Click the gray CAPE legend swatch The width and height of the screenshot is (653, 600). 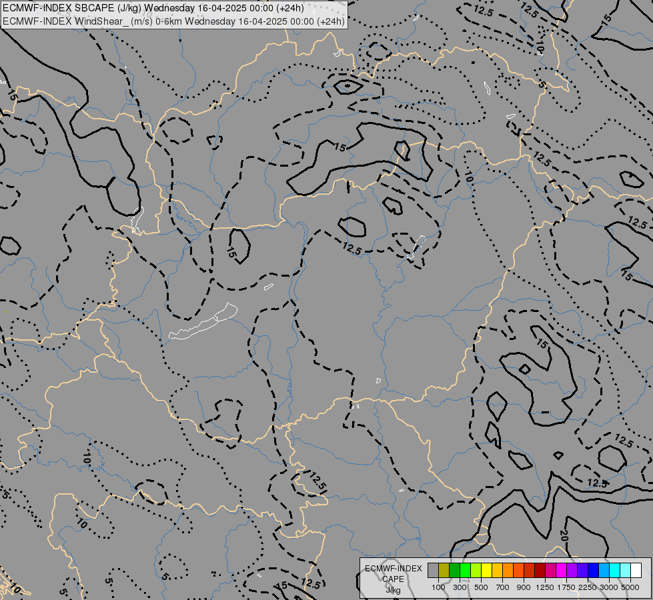click(433, 570)
